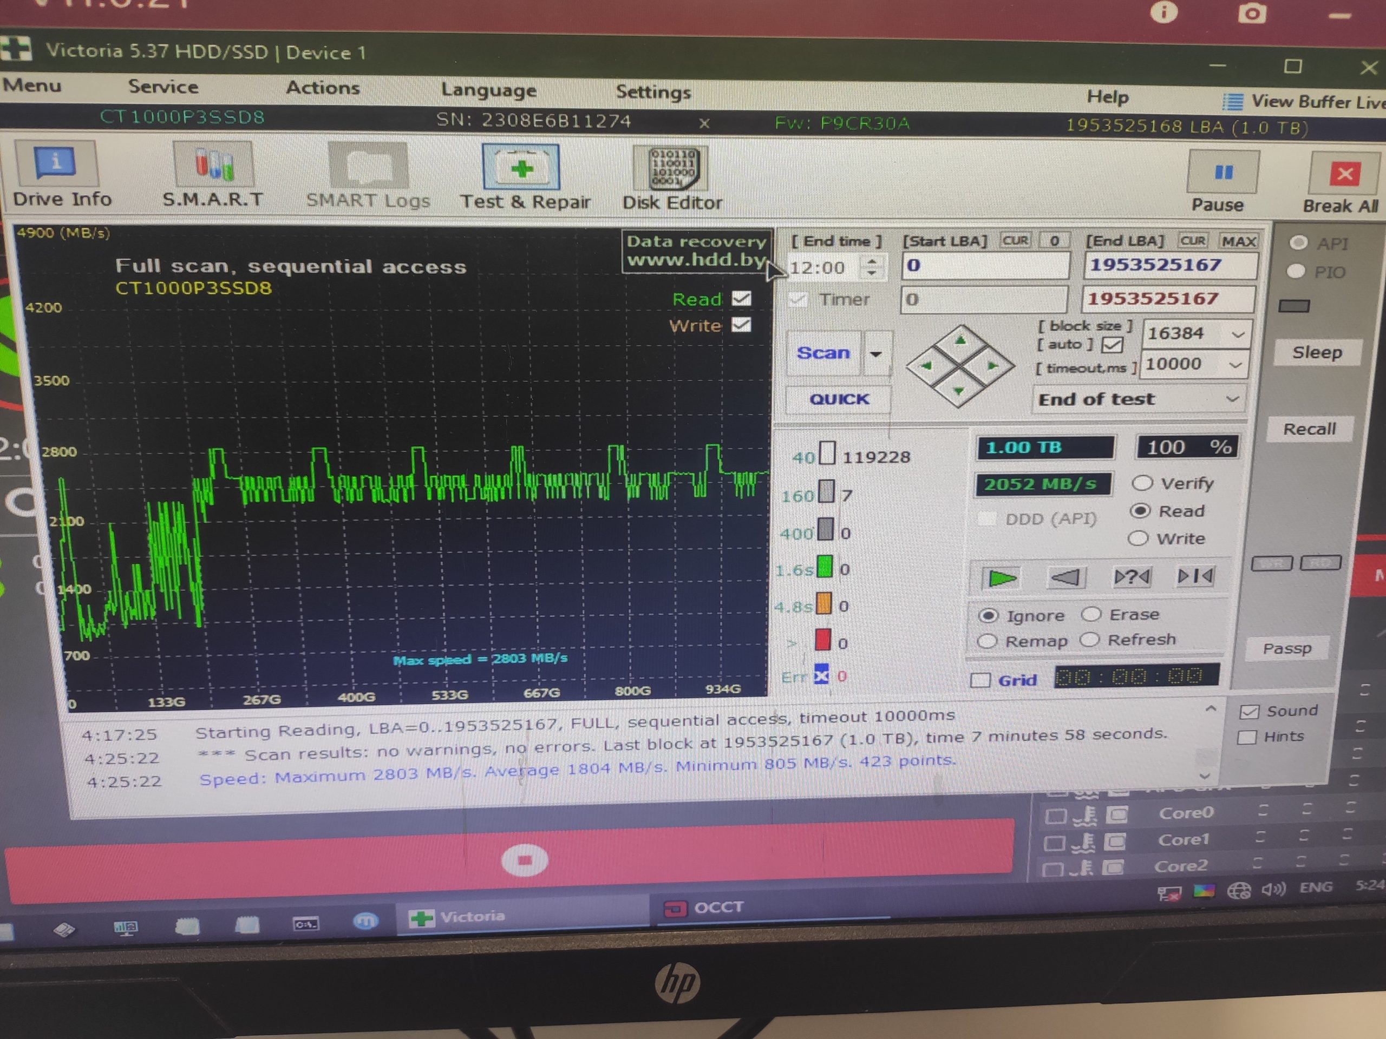The image size is (1386, 1039).
Task: Click the random access scan icon
Action: 1132,576
